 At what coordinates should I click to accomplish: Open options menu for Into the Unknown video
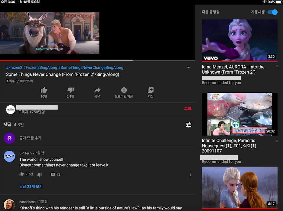coord(277,67)
